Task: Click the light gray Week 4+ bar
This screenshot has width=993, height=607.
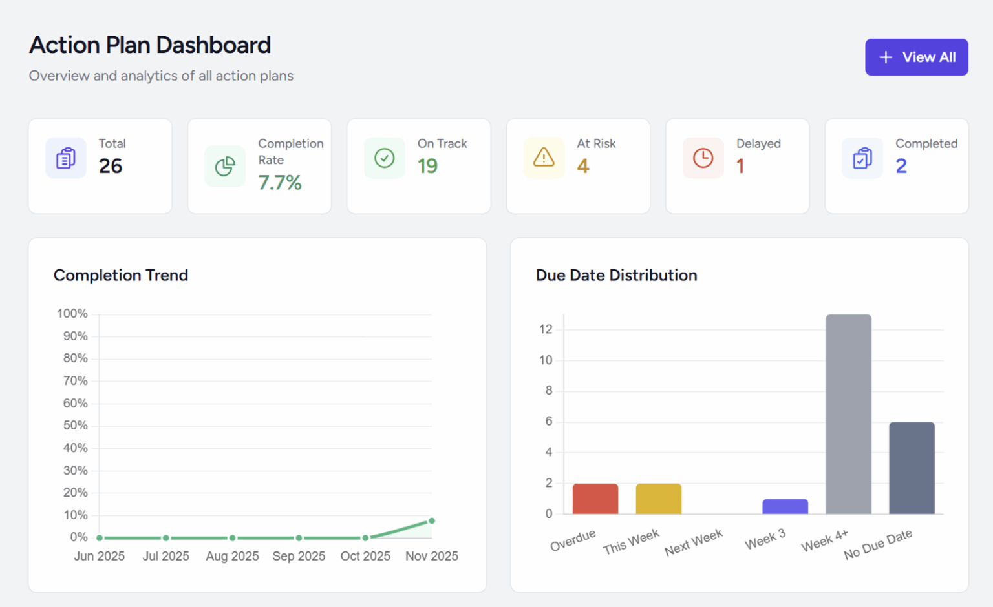Action: (x=848, y=415)
